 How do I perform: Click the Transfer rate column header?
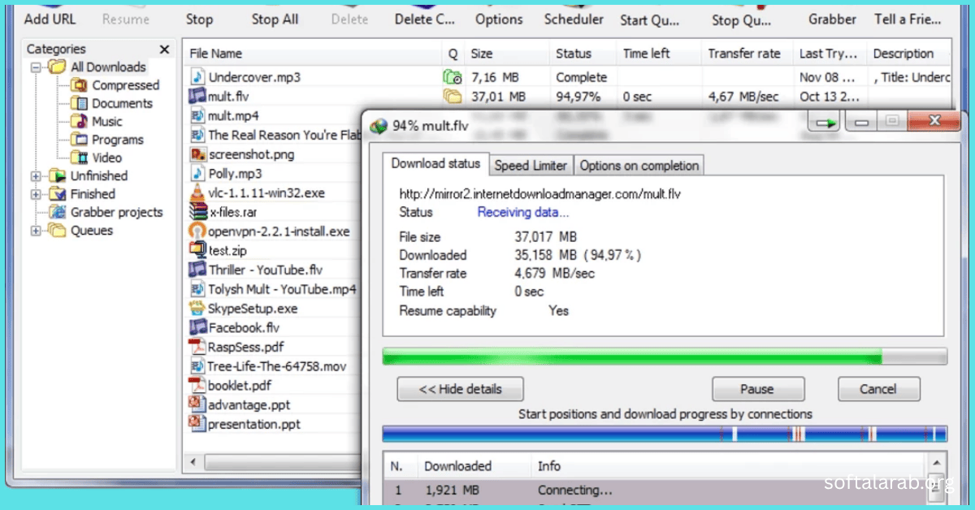coord(747,54)
